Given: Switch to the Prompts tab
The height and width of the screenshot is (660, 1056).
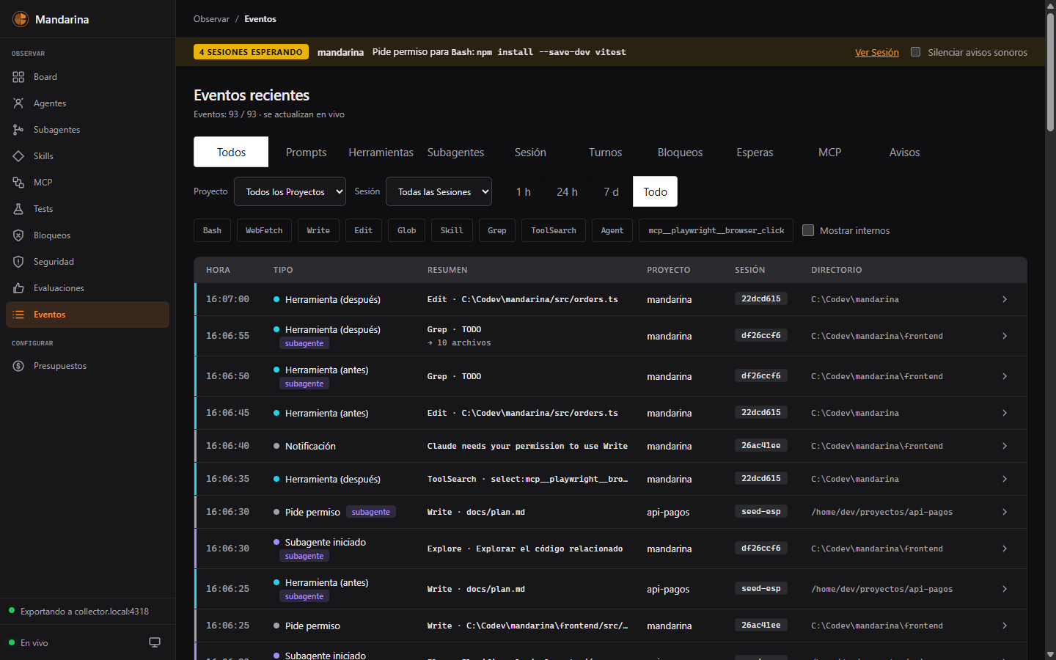Looking at the screenshot, I should coord(306,152).
